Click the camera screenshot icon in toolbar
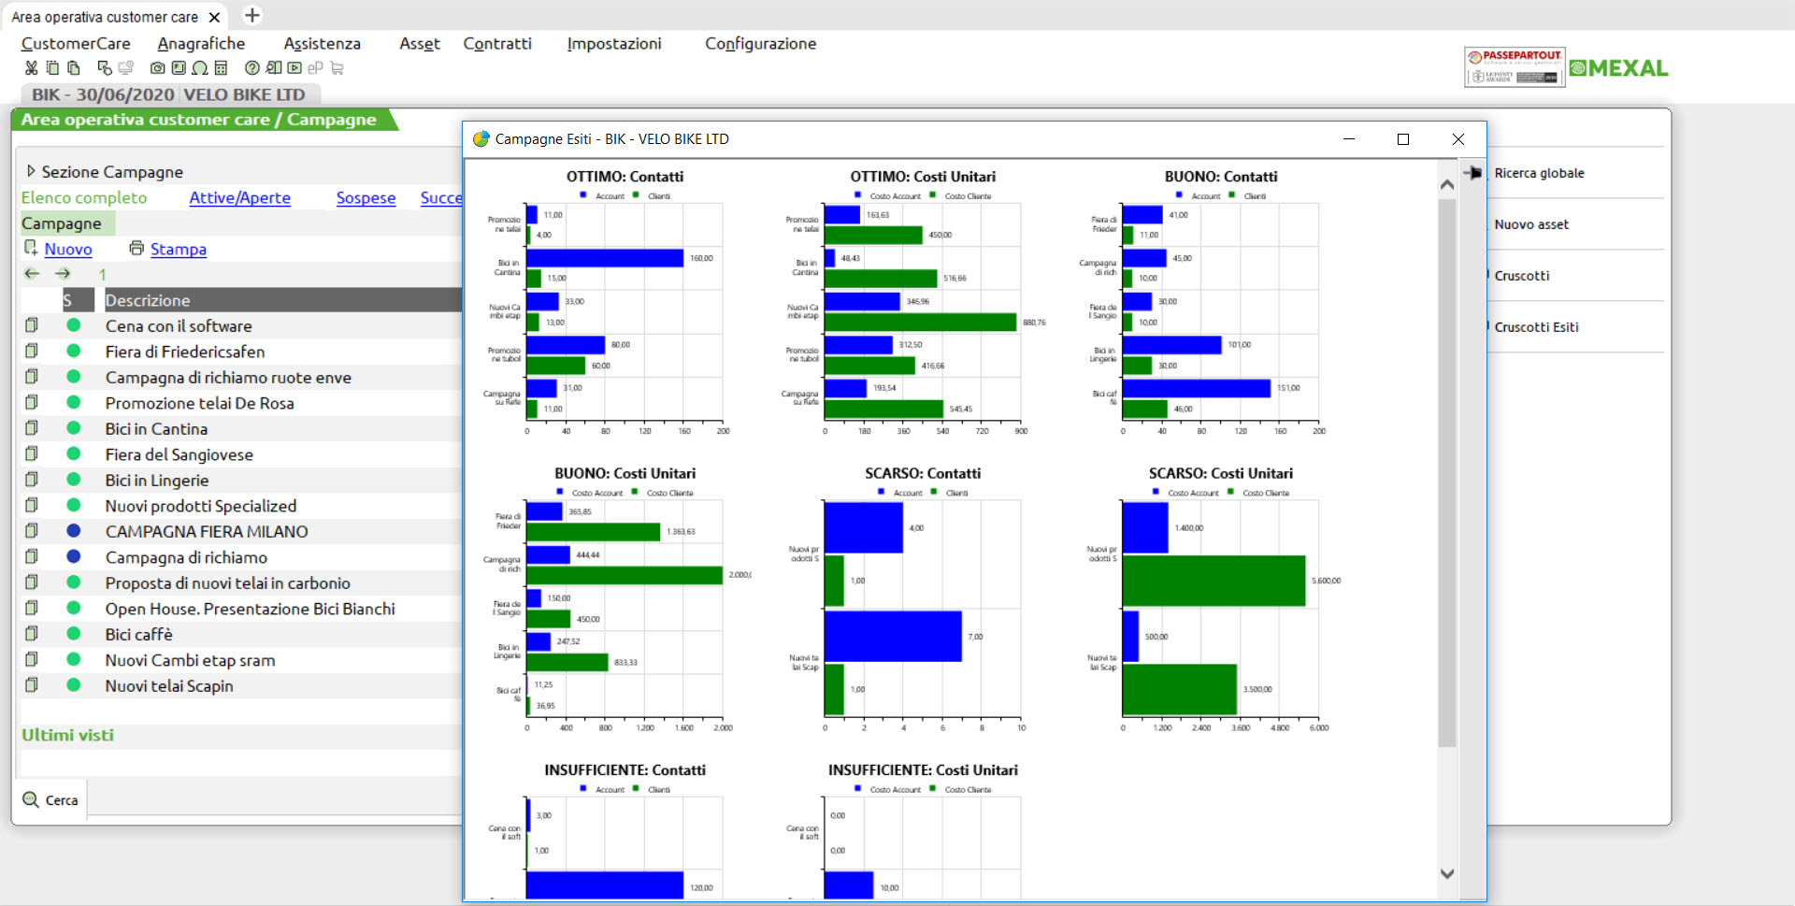This screenshot has width=1795, height=906. click(157, 68)
